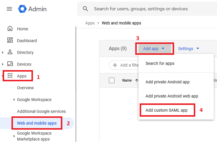
Task: Click the Home house icon
Action: [10, 28]
